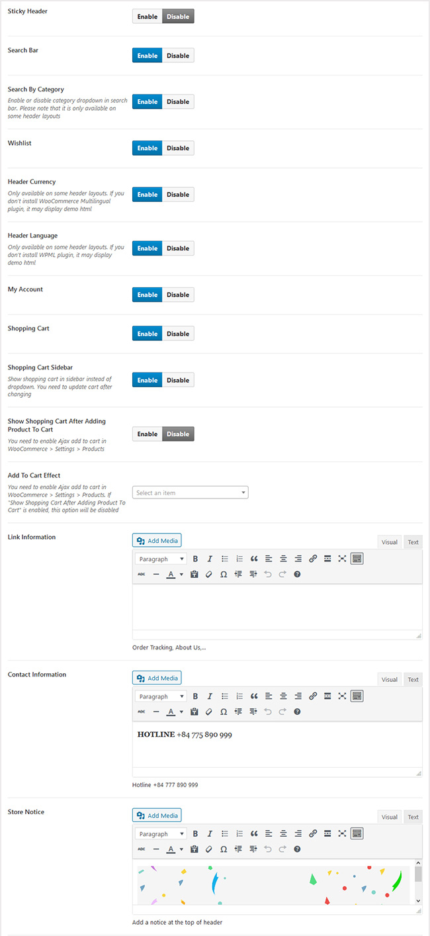Toggle bold in Store Notice editor
This screenshot has width=430, height=936.
coord(195,834)
